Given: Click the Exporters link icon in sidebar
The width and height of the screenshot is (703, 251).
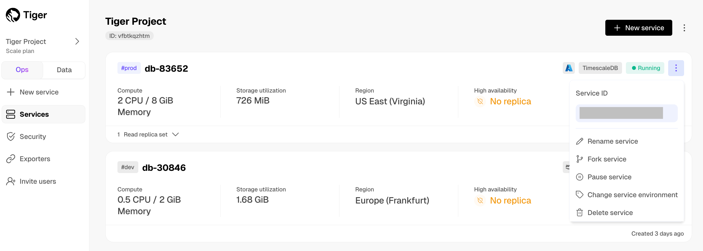Looking at the screenshot, I should coord(11,159).
